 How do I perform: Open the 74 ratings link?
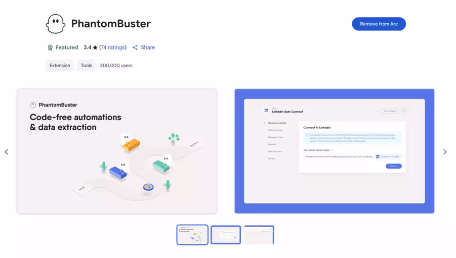(x=113, y=47)
